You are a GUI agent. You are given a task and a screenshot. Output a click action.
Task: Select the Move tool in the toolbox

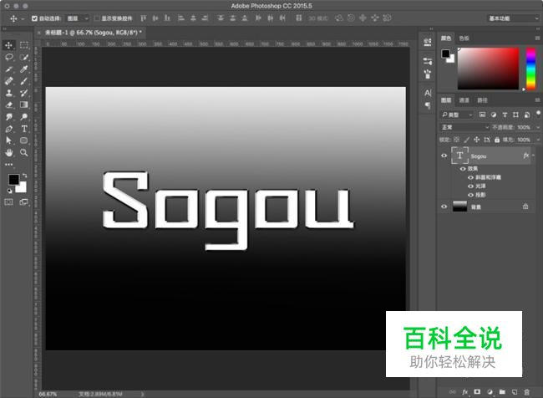8,45
